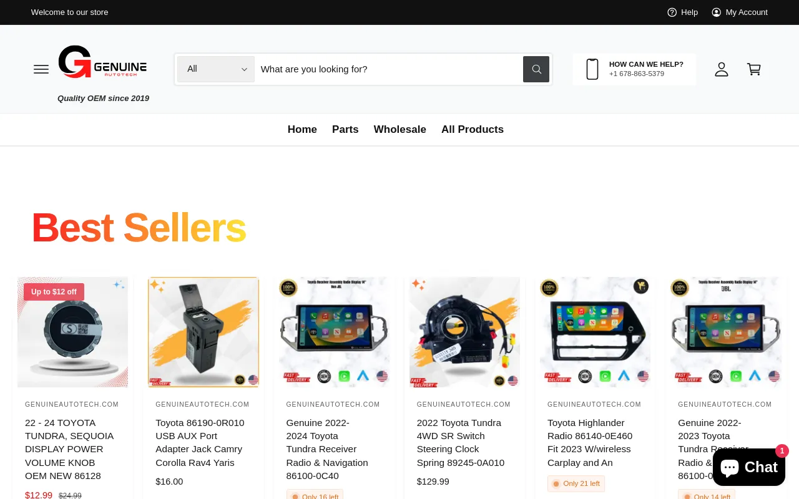Image resolution: width=799 pixels, height=499 pixels.
Task: Expand the All category dropdown
Action: pyautogui.click(x=216, y=69)
